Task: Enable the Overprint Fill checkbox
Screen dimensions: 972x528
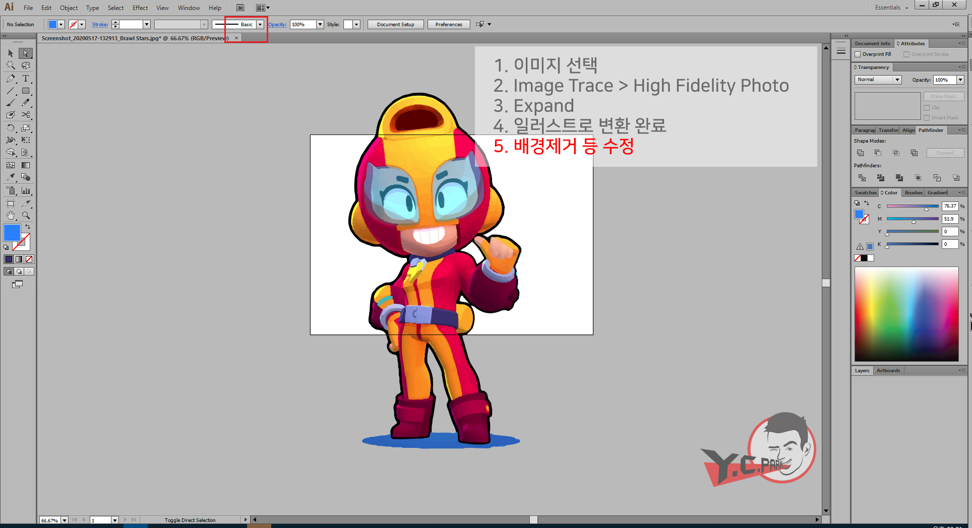Action: [858, 54]
